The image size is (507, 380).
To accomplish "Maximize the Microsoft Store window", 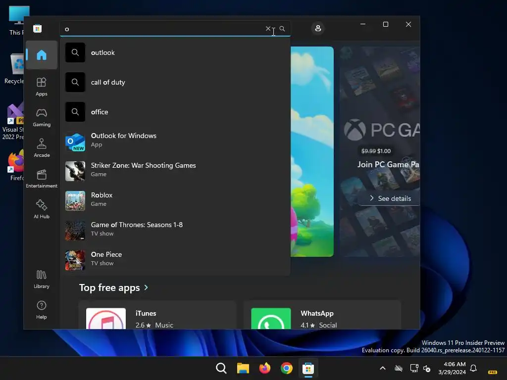I will pyautogui.click(x=385, y=24).
